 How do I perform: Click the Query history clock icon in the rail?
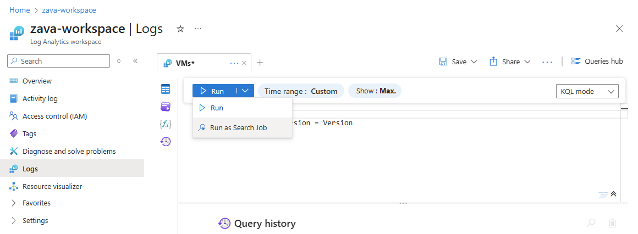coord(166,142)
